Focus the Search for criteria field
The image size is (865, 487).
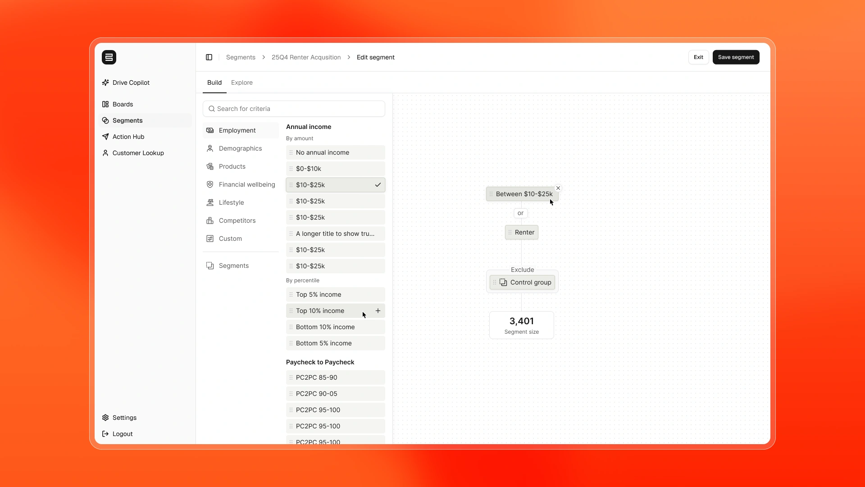(x=297, y=109)
